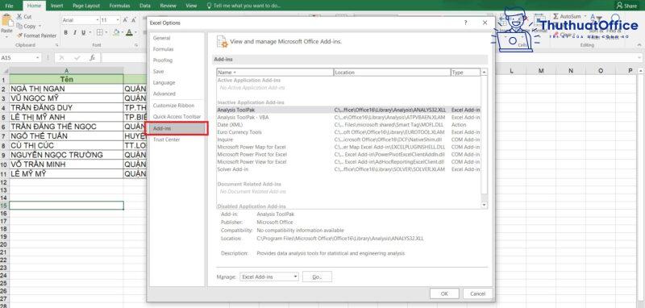Viewport: 645px width, 308px height.
Task: Open Font group dialog launcher
Action: (135, 45)
